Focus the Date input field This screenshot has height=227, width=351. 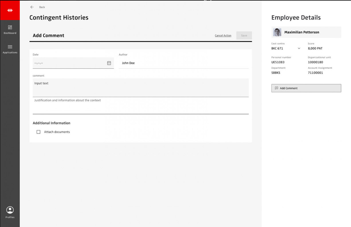(x=69, y=63)
